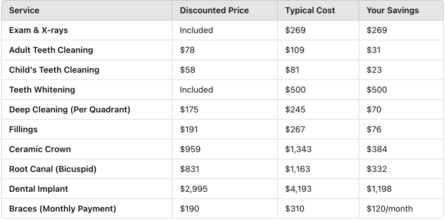Click the Typical Cost column header
This screenshot has height=220, width=445.
coord(310,10)
